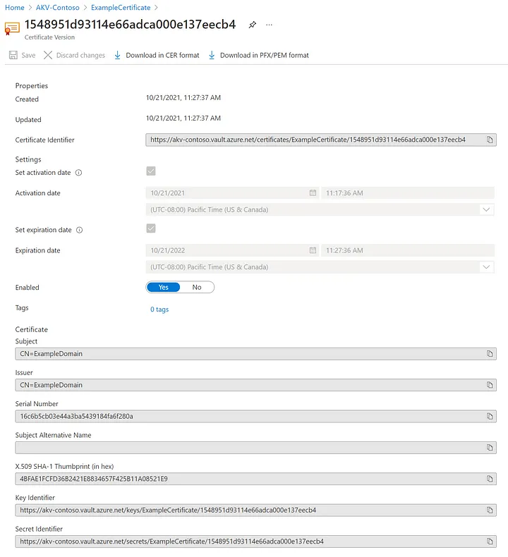Viewport: 508px width, 557px height.
Task: Go to the Home breadcrumb
Action: [x=15, y=8]
